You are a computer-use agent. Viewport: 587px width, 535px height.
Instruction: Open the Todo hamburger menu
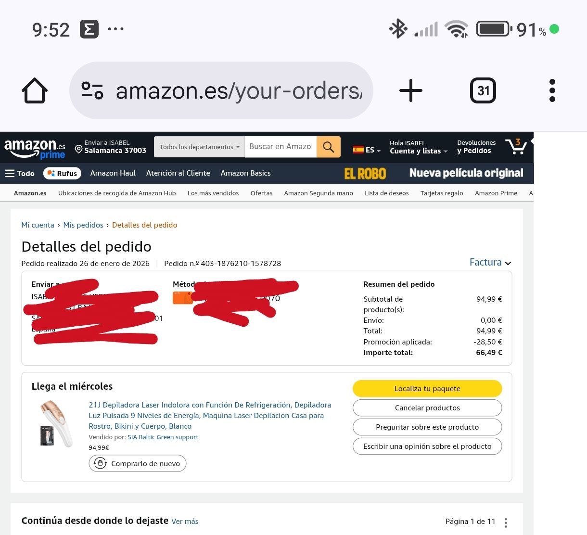point(20,173)
